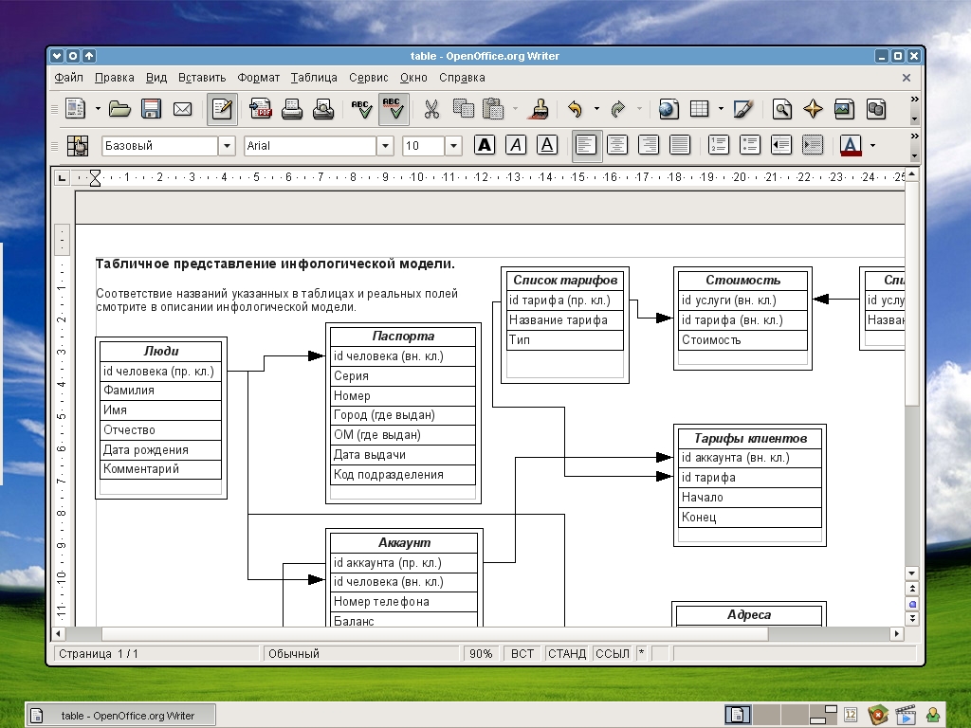Click the 90% zoom status field
Viewport: 971px width, 728px height.
(x=481, y=654)
